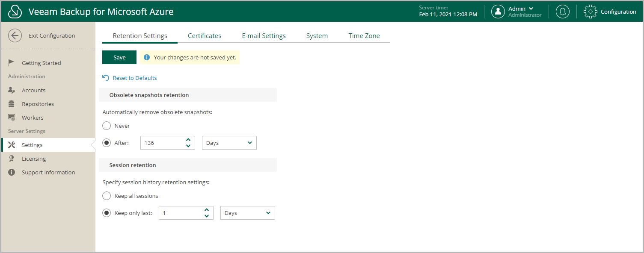Image resolution: width=644 pixels, height=253 pixels.
Task: Click Exit Configuration text
Action: (52, 35)
